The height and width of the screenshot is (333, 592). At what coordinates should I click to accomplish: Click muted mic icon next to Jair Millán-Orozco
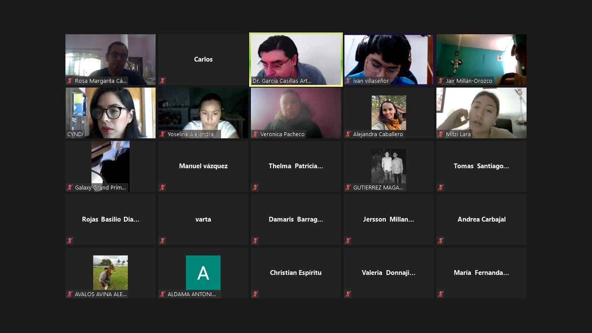coord(441,81)
